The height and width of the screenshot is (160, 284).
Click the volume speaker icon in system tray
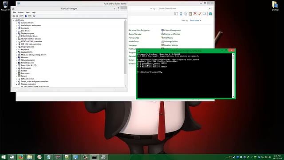click(270, 157)
